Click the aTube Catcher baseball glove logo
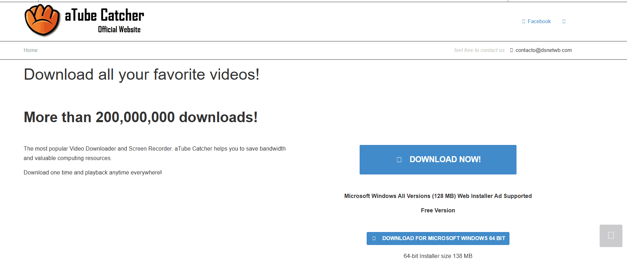 coord(42,20)
